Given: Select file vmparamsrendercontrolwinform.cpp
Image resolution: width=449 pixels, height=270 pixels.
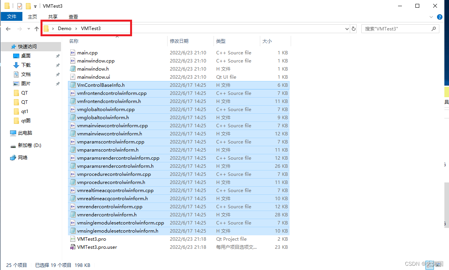Looking at the screenshot, I should [x=179, y=158].
